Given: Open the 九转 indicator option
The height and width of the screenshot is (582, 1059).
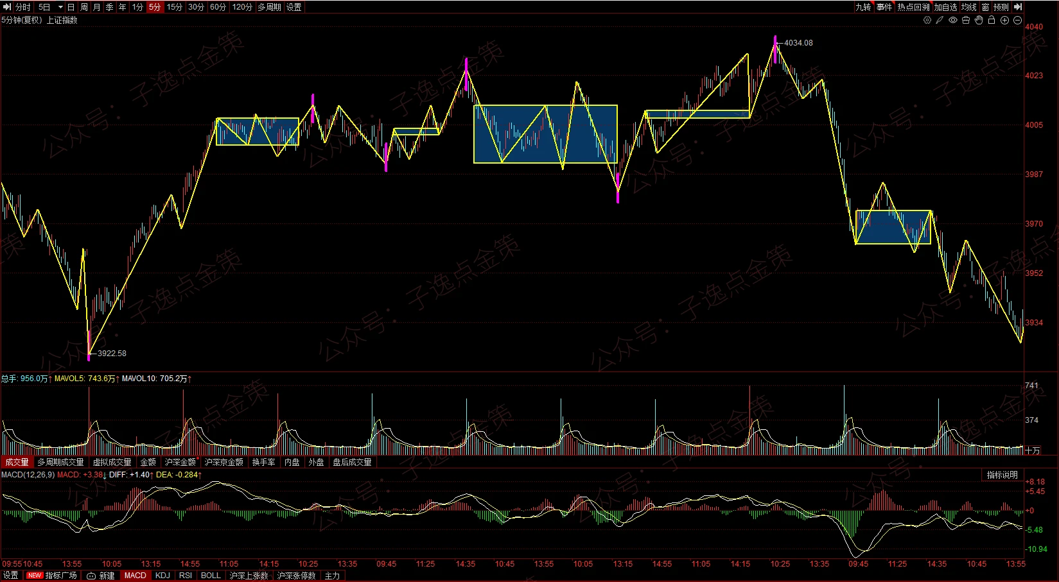Looking at the screenshot, I should [x=863, y=7].
